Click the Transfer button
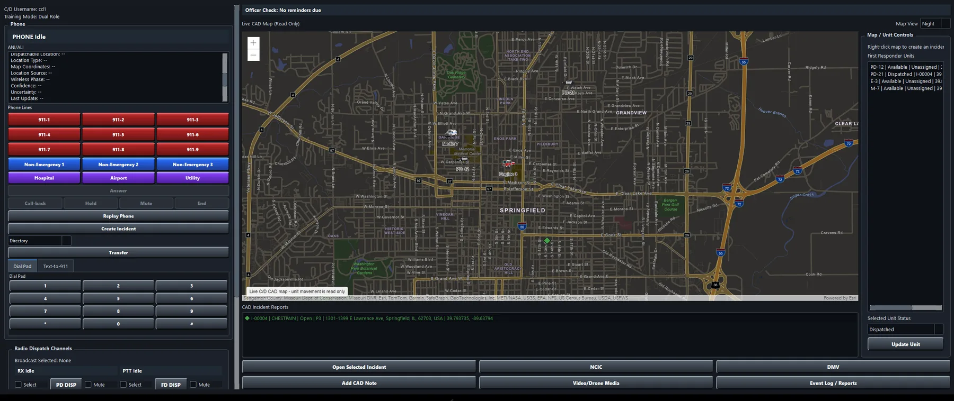 click(118, 253)
